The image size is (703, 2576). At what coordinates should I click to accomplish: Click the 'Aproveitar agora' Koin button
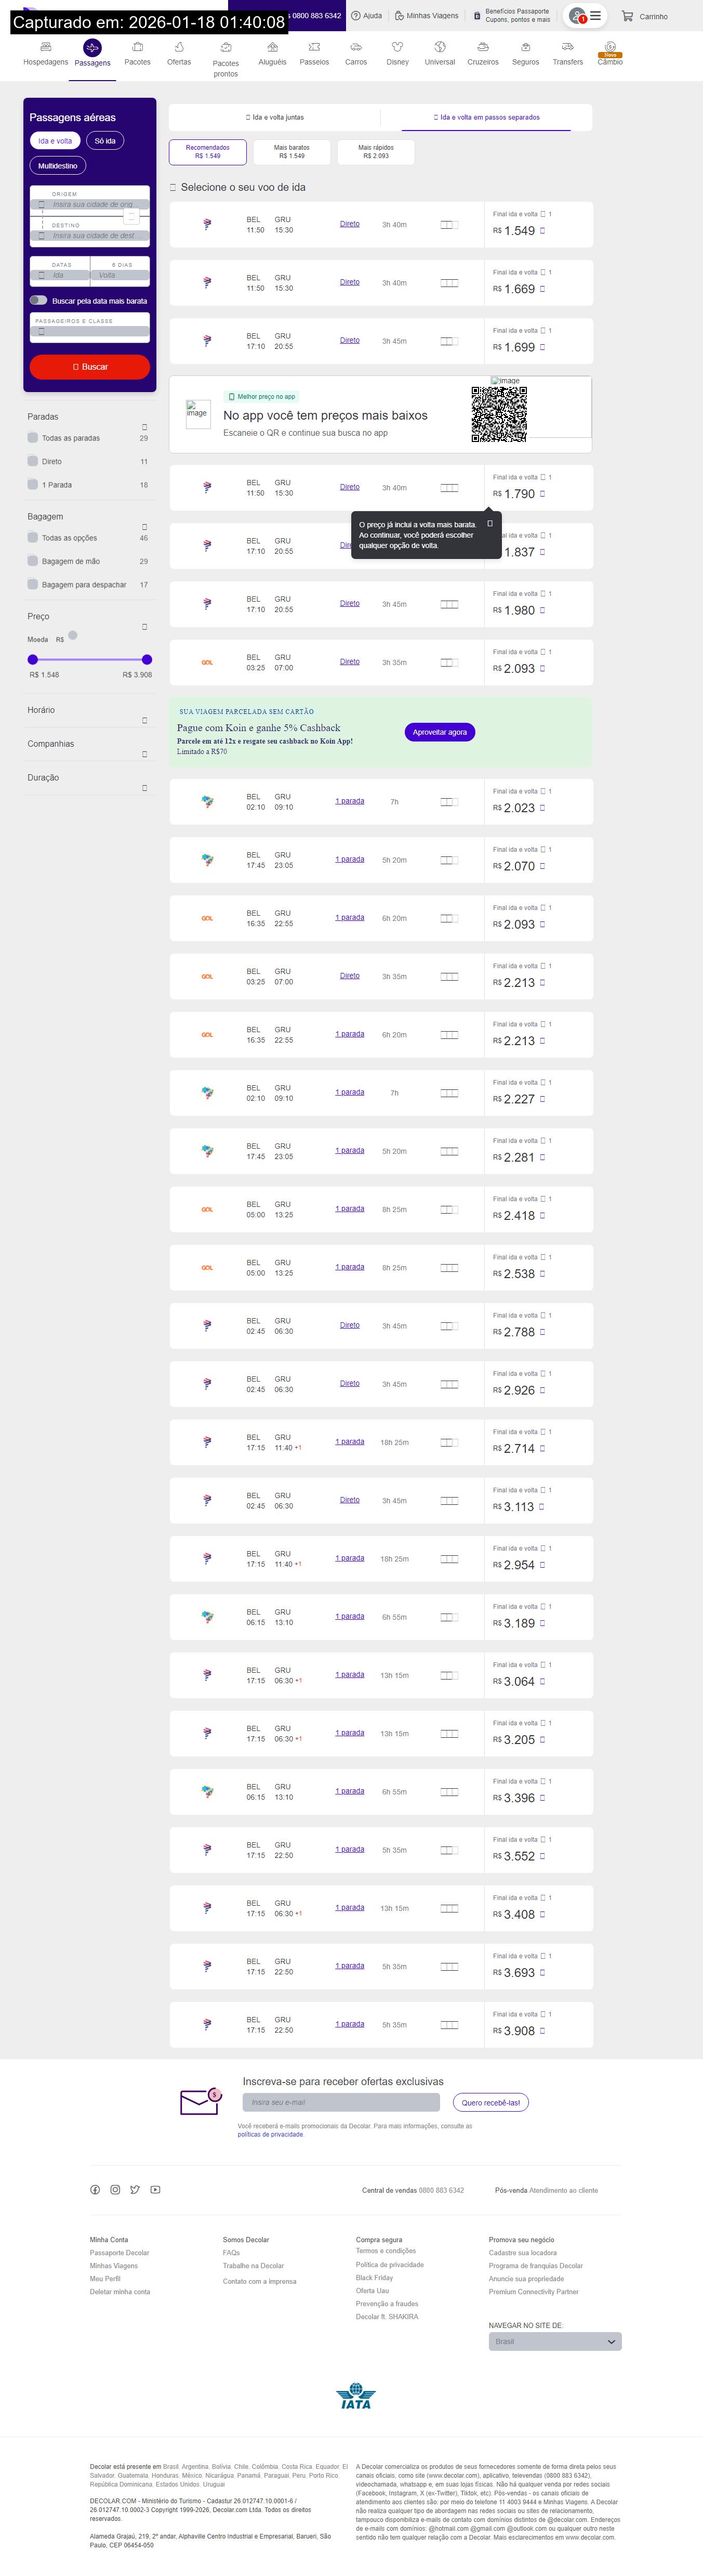coord(440,732)
